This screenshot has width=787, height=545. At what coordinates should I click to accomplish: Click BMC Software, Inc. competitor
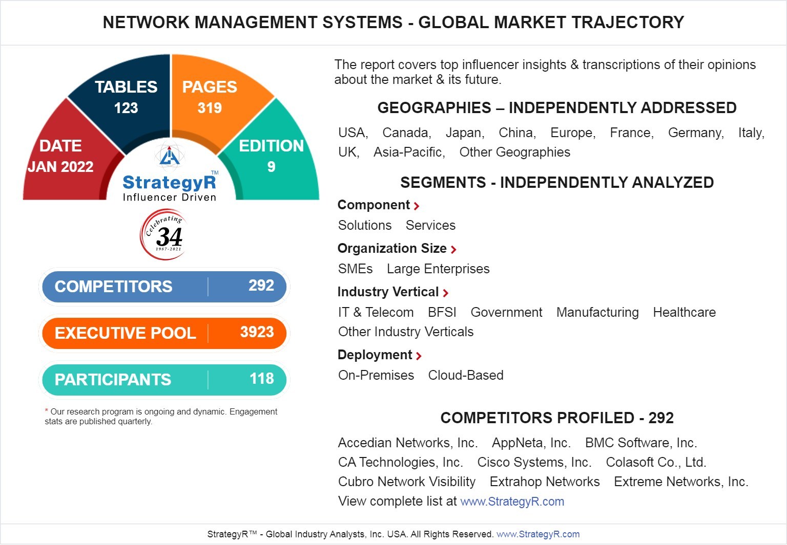point(641,443)
